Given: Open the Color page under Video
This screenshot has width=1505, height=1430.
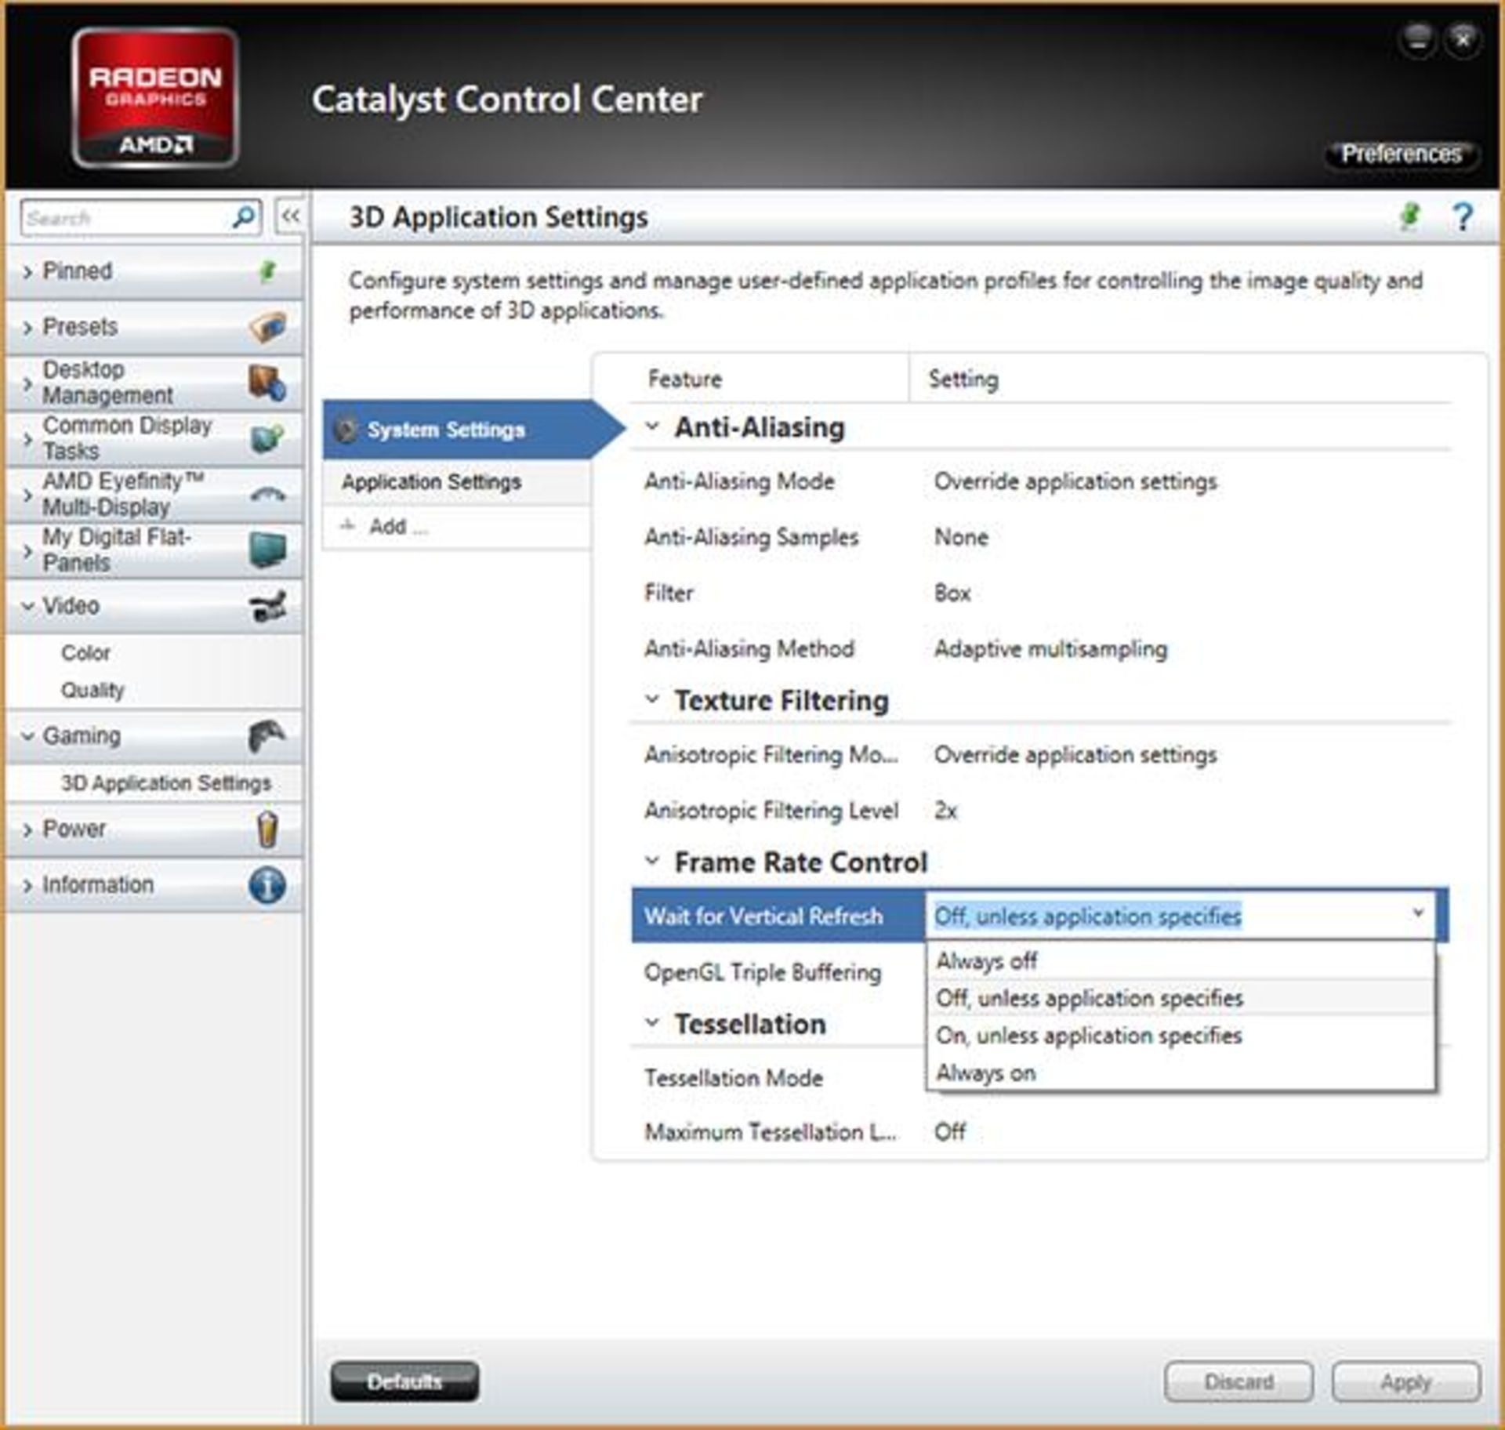Looking at the screenshot, I should [85, 653].
